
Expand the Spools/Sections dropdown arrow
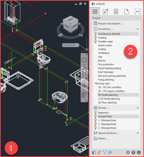click(138, 133)
